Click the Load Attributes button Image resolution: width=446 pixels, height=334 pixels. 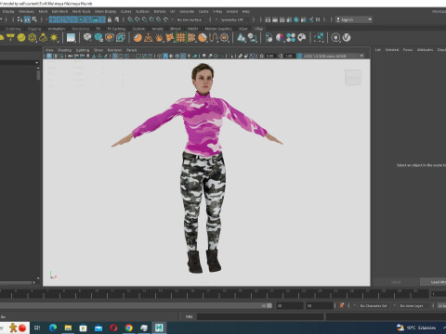(433, 282)
